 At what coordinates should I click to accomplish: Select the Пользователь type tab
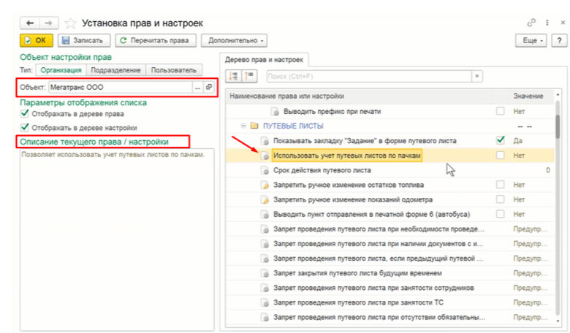pyautogui.click(x=174, y=70)
